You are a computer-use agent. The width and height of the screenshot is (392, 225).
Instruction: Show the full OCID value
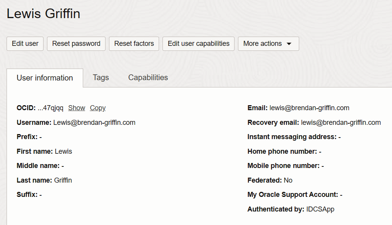pos(77,108)
